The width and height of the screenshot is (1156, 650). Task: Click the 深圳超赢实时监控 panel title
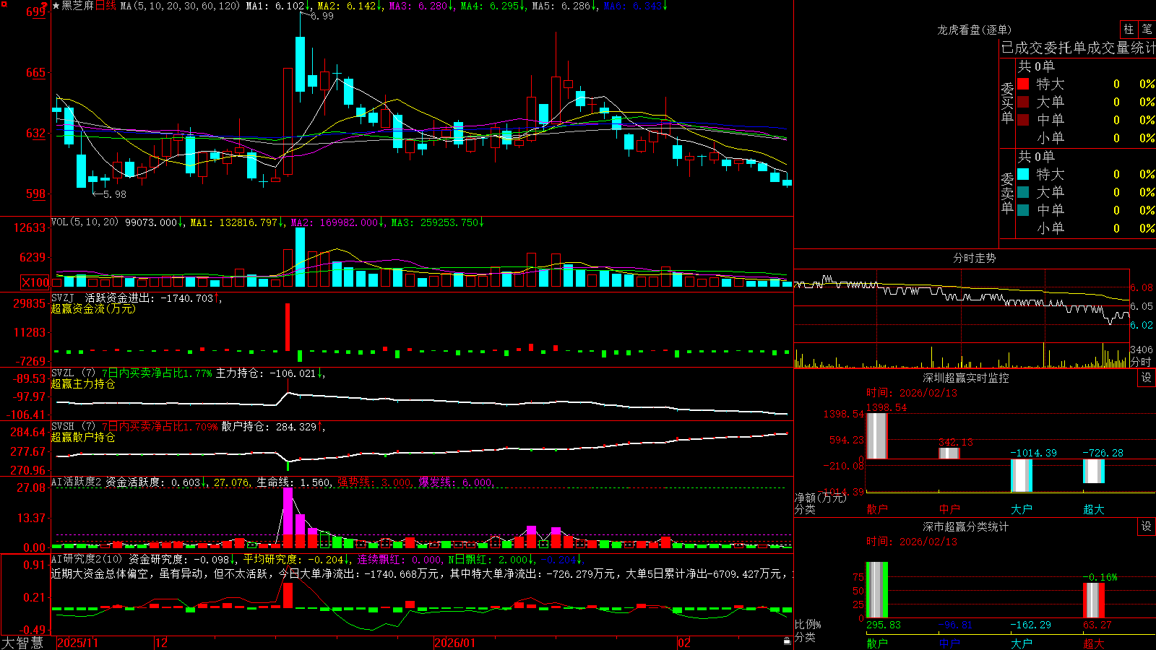coord(965,378)
